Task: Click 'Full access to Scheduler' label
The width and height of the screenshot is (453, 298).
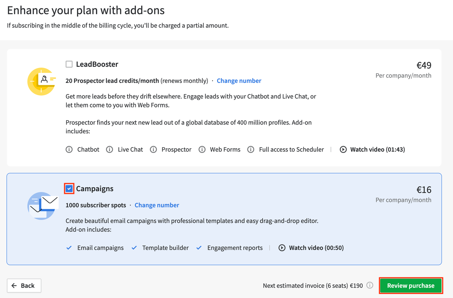Action: click(x=291, y=149)
